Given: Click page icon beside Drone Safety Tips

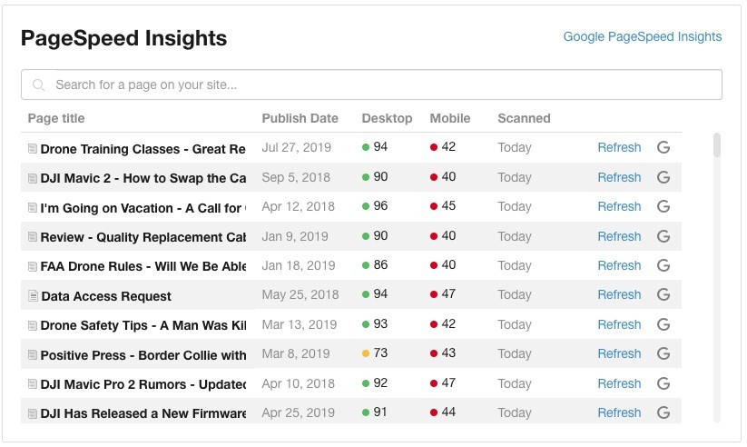Looking at the screenshot, I should point(33,326).
